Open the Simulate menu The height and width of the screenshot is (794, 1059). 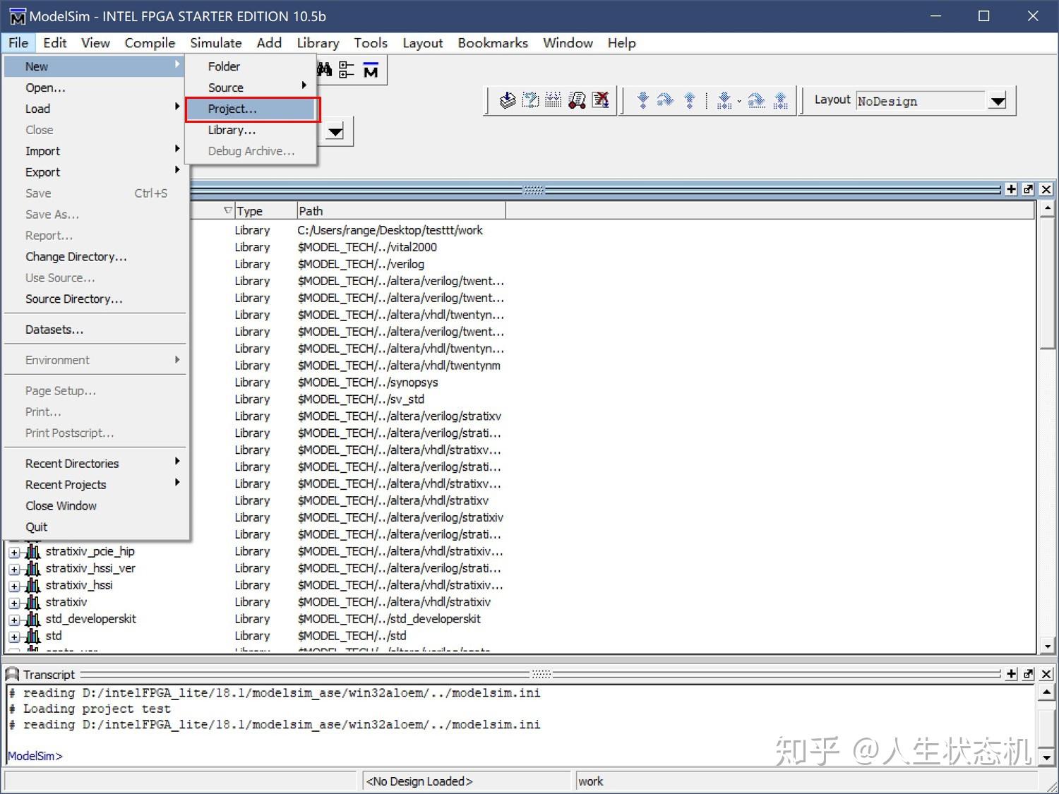(x=216, y=42)
